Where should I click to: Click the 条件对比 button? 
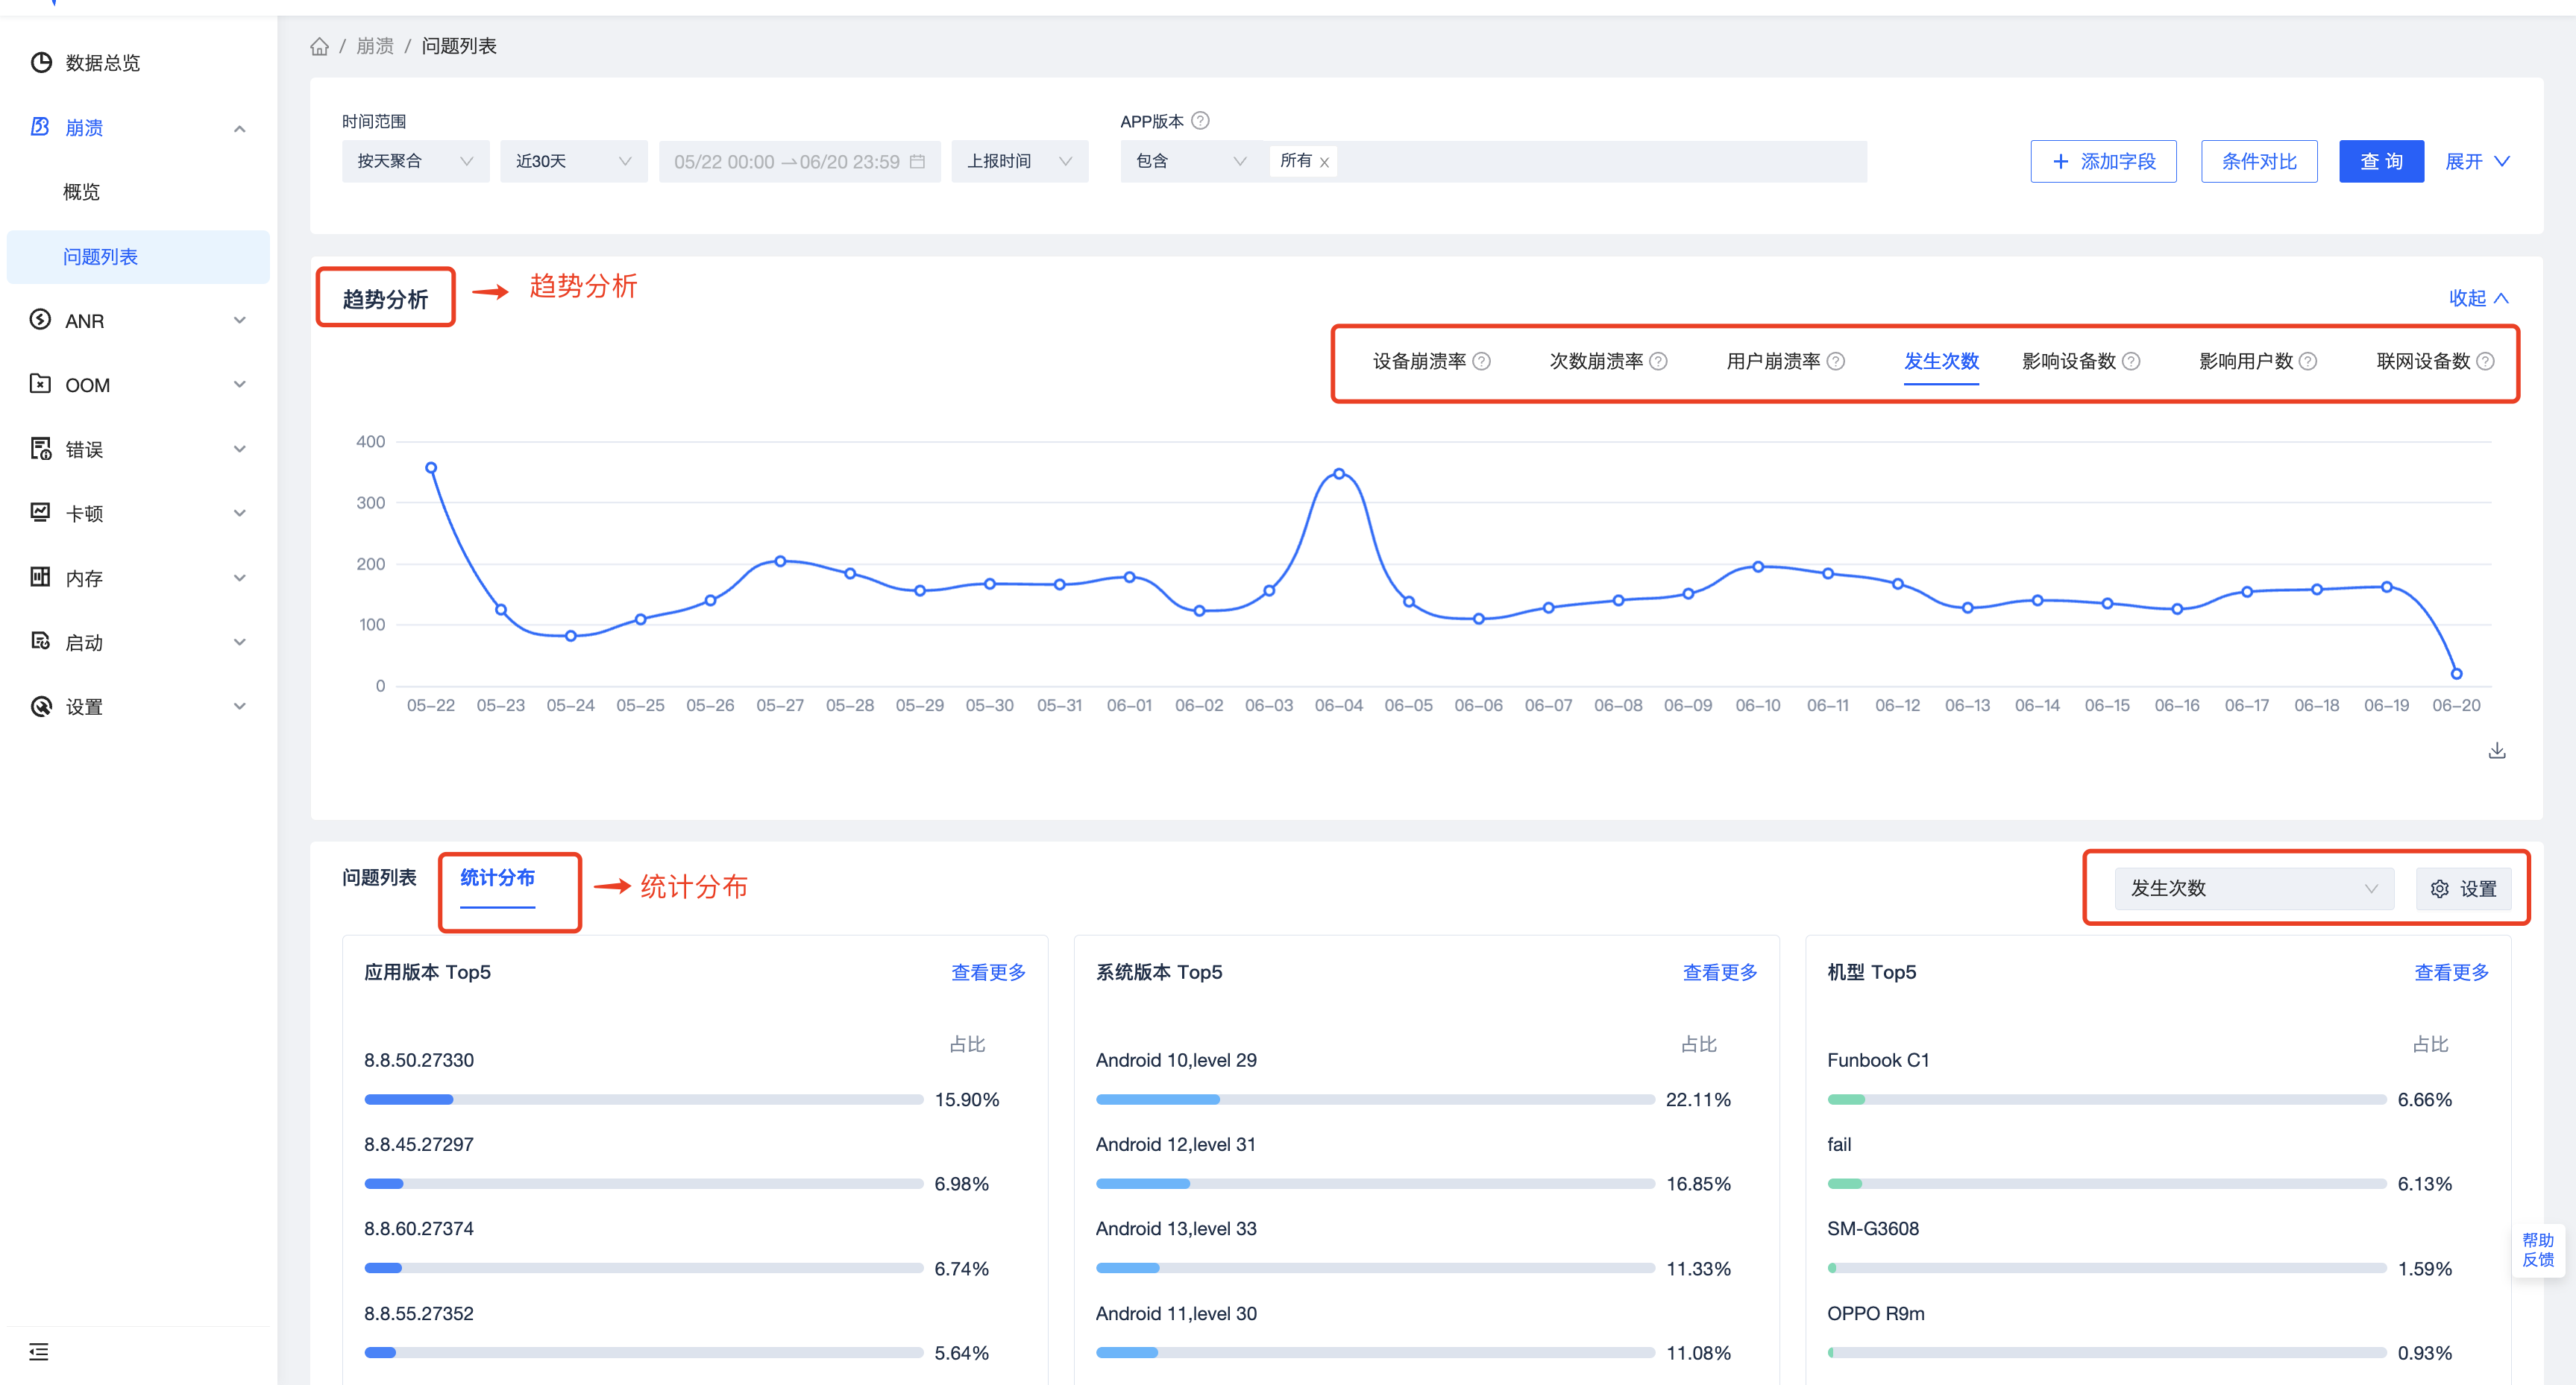pyautogui.click(x=2259, y=161)
